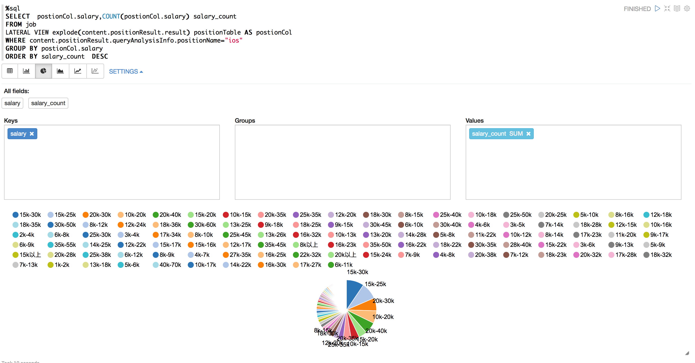Collapse the SETTINGS panel
This screenshot has height=363, width=695.
[126, 71]
